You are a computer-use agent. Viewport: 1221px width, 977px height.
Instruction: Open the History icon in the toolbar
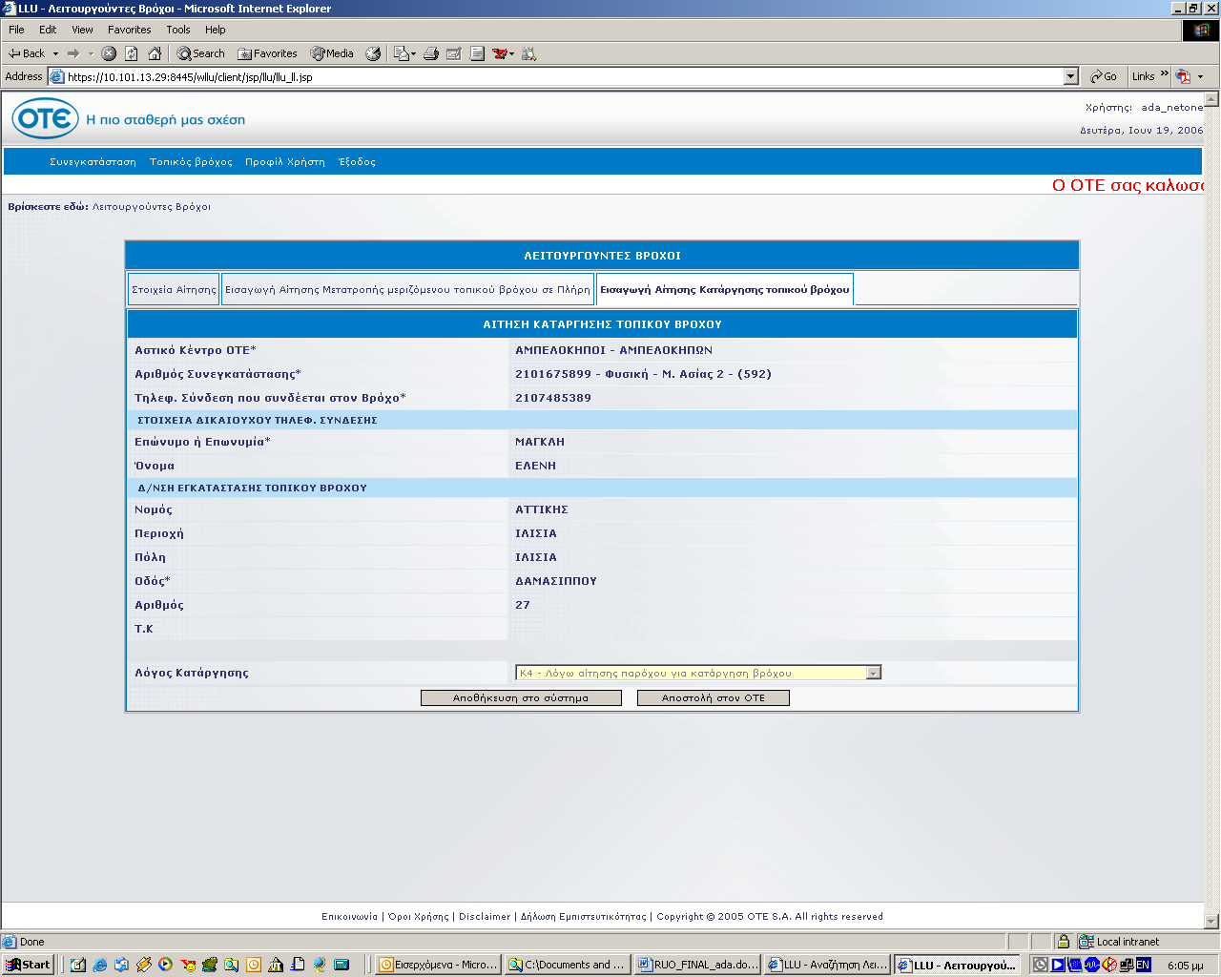click(x=373, y=53)
